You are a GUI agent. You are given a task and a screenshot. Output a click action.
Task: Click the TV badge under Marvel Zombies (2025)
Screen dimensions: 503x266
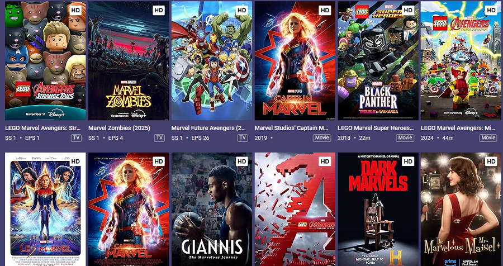[x=159, y=138]
